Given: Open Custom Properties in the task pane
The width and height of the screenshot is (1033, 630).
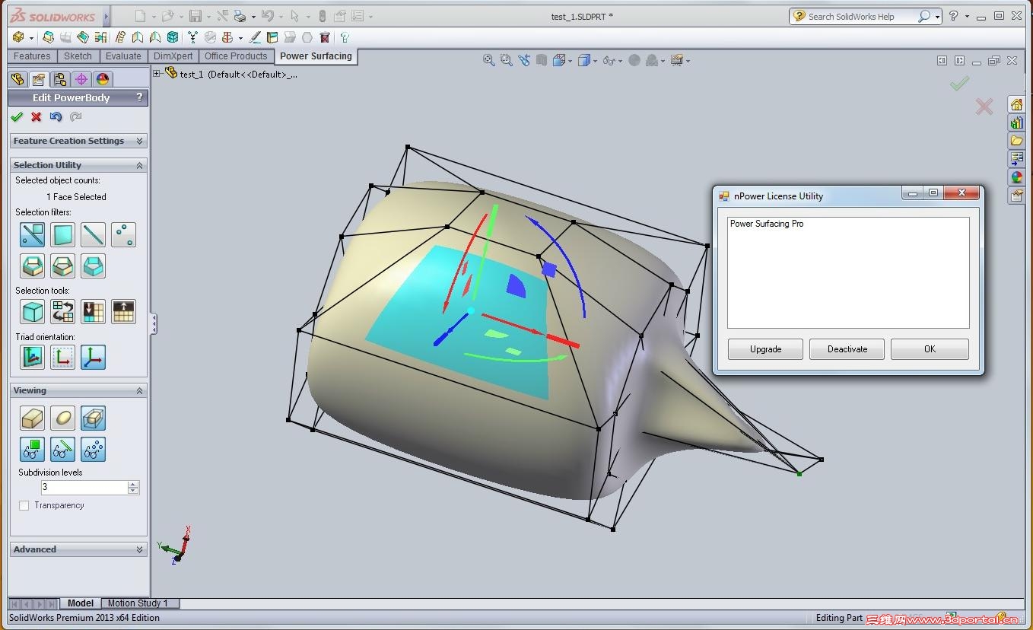Looking at the screenshot, I should click(1017, 196).
